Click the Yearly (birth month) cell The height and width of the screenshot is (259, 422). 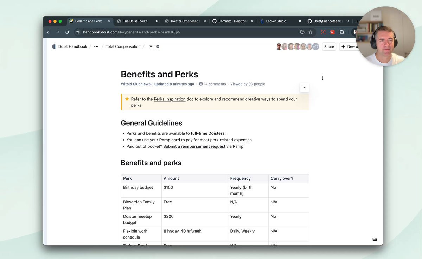pos(248,190)
